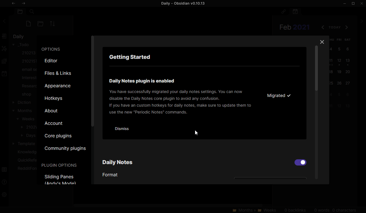Open the email se… note

point(29,69)
